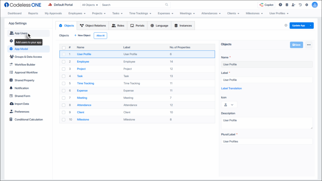Switch to the Instances tab
The height and width of the screenshot is (181, 322).
pyautogui.click(x=183, y=25)
